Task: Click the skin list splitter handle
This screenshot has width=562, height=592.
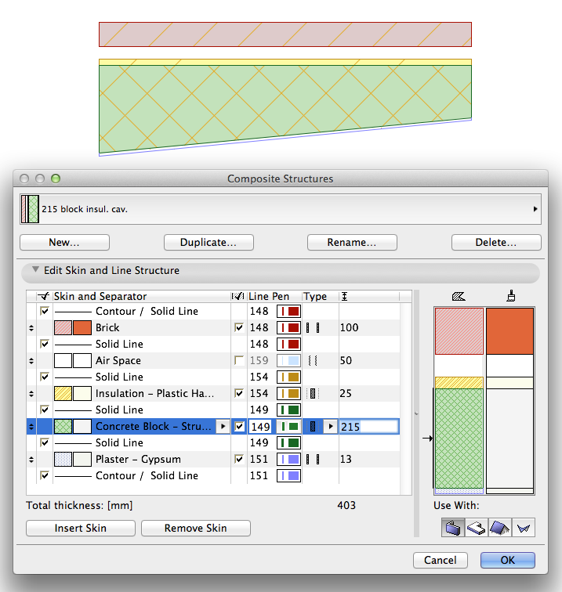Action: coord(416,413)
